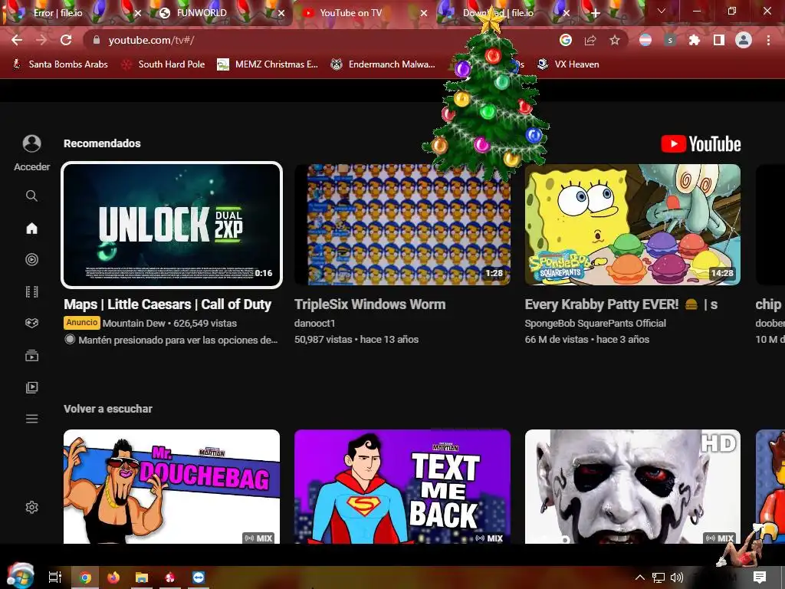Screen dimensions: 785x589
Task: View site information lock icon
Action: [97, 40]
